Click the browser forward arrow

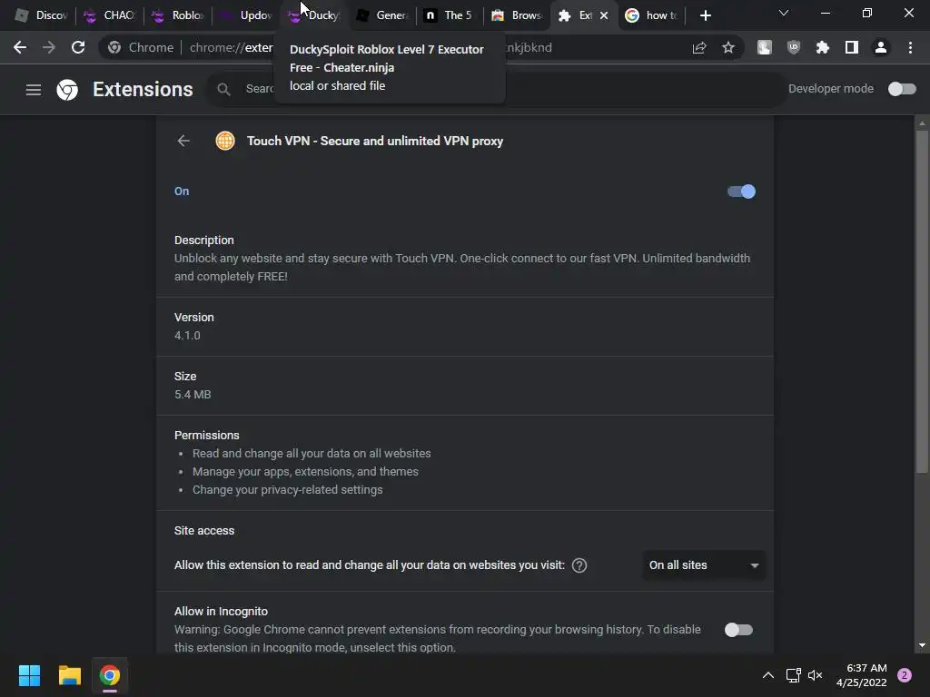click(49, 47)
